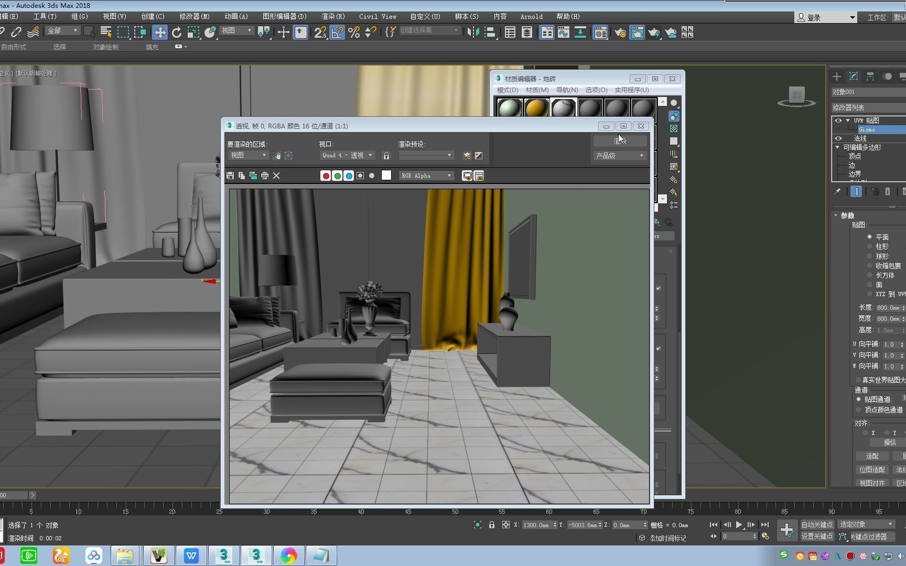Clone the rendered frame window icon
Screen dimensions: 906x566
253,176
